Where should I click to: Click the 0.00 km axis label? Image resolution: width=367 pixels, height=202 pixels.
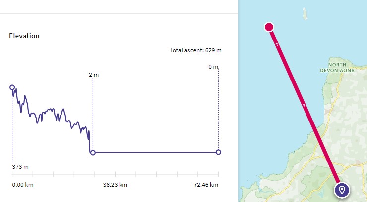pyautogui.click(x=23, y=185)
